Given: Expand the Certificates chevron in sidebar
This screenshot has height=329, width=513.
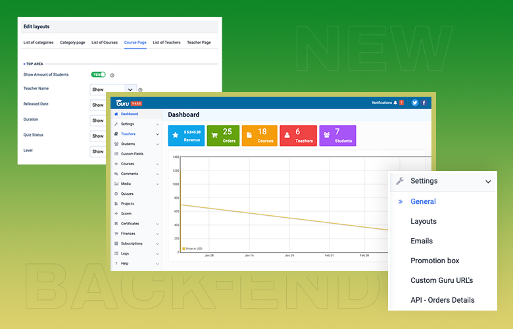Looking at the screenshot, I should [x=157, y=224].
